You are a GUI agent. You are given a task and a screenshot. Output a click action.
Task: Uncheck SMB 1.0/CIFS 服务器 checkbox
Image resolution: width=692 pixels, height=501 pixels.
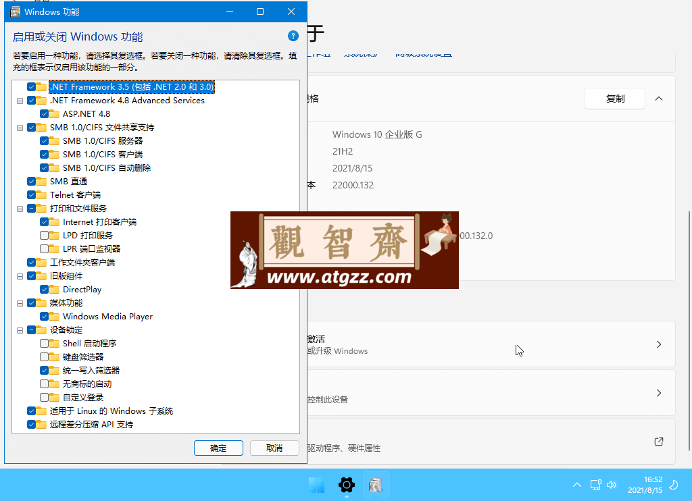click(x=44, y=140)
